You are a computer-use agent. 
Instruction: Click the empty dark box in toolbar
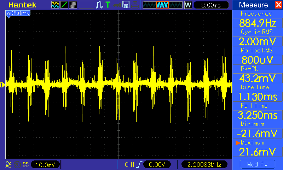click(x=86, y=5)
